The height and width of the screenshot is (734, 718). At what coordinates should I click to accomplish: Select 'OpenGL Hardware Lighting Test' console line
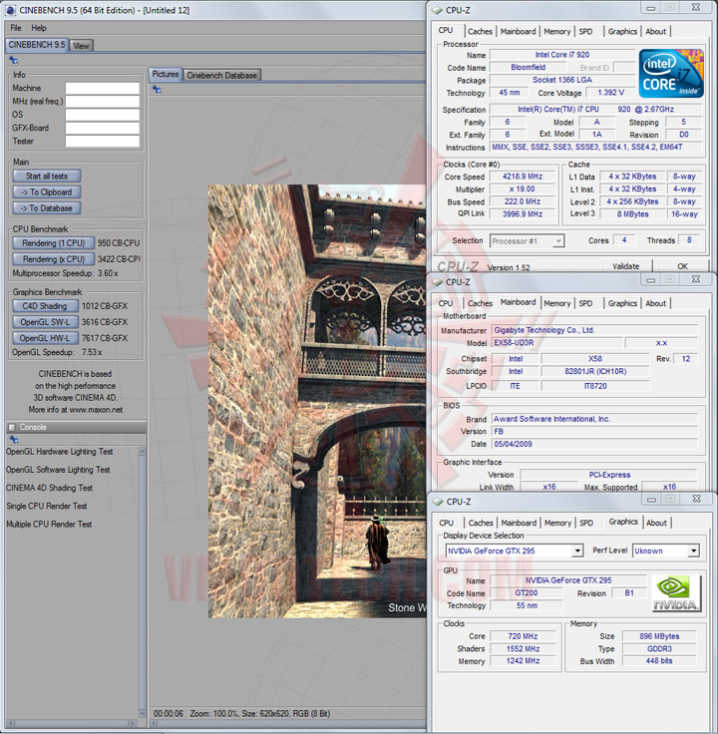[x=60, y=452]
